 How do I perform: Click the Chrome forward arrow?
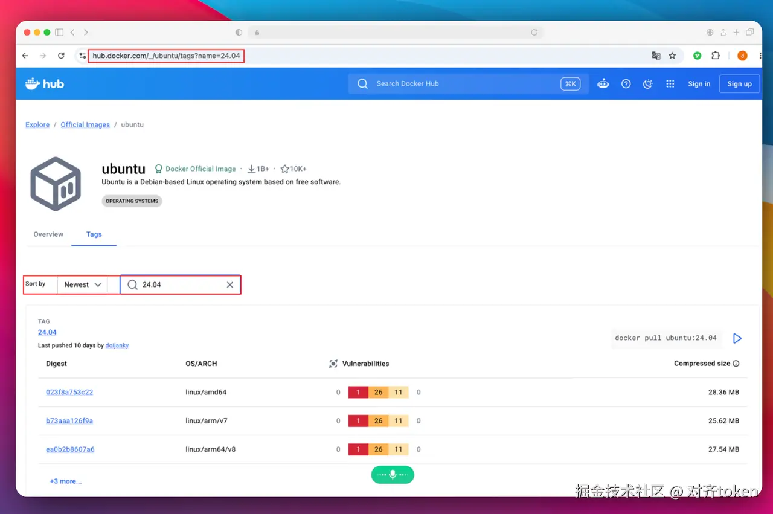[43, 56]
